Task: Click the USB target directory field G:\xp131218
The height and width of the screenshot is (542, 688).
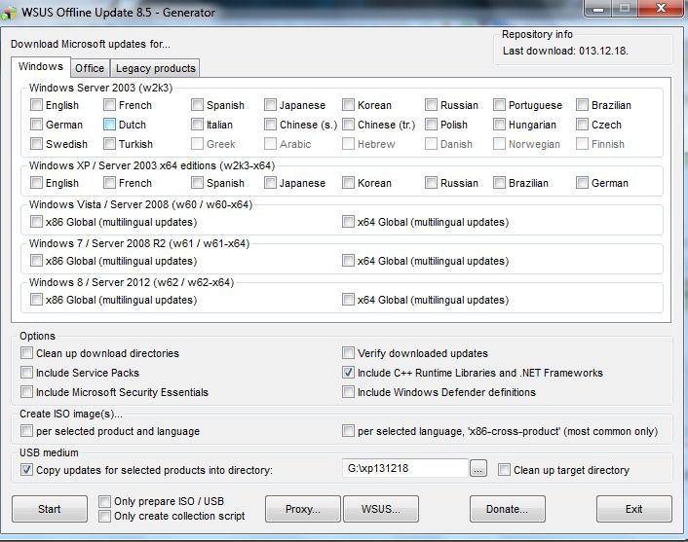Action: [405, 468]
